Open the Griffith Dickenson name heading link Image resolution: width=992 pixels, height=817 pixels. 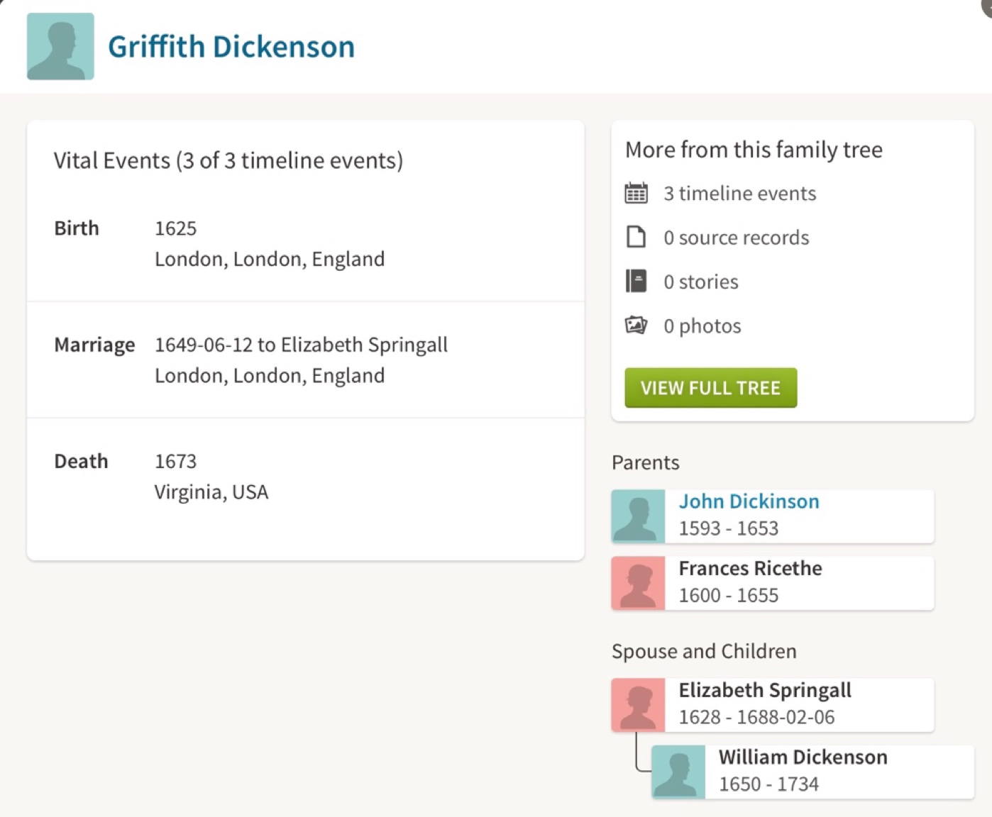tap(231, 47)
